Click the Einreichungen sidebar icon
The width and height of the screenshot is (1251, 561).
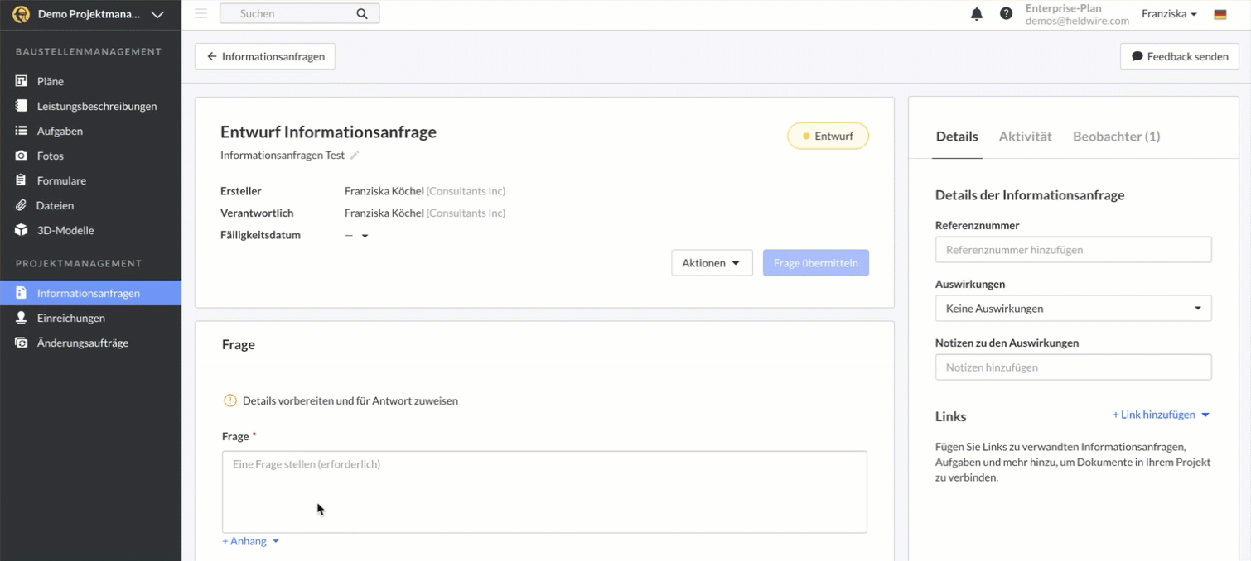(22, 318)
